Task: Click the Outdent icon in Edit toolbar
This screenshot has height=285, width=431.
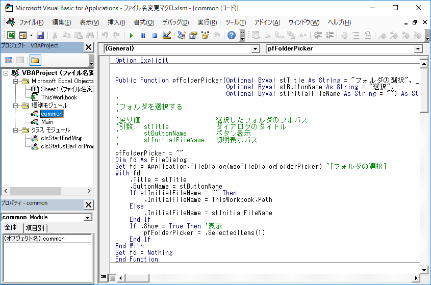Action: [x=329, y=35]
